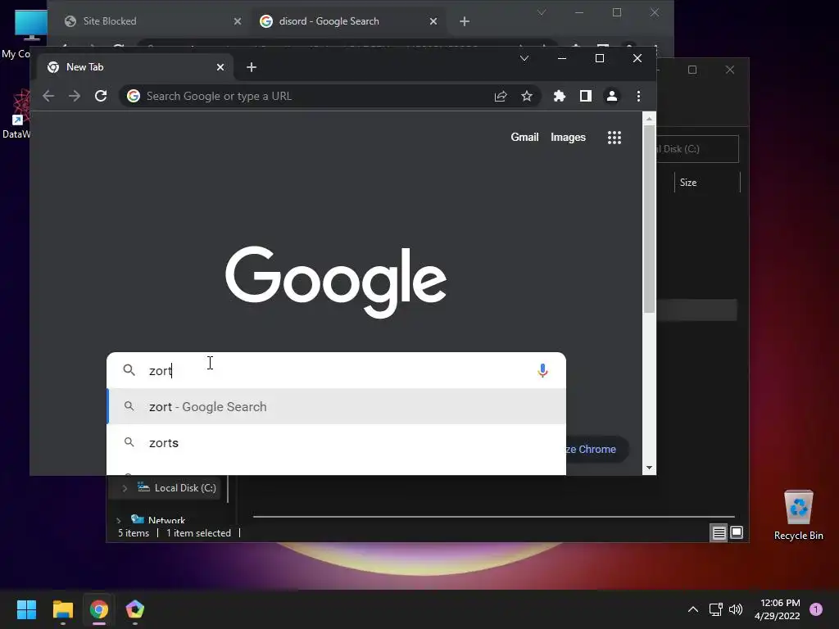The image size is (839, 629).
Task: Bookmark this tab with the star icon
Action: (527, 96)
